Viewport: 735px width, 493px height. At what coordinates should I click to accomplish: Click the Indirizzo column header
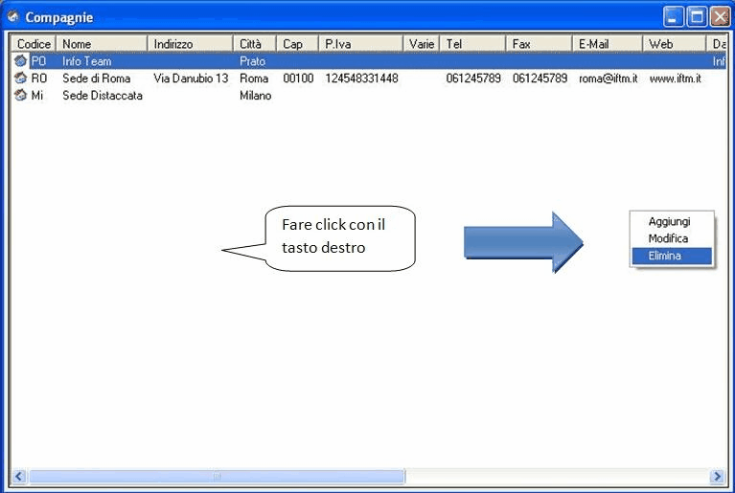tap(191, 44)
